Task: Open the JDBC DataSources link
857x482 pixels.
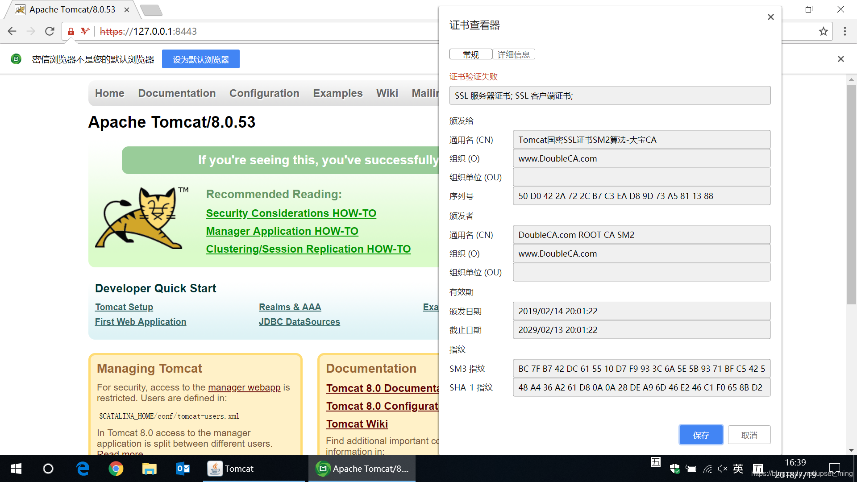Action: point(300,322)
